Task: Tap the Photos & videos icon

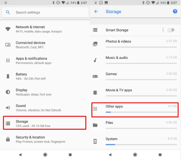Action: (95, 44)
